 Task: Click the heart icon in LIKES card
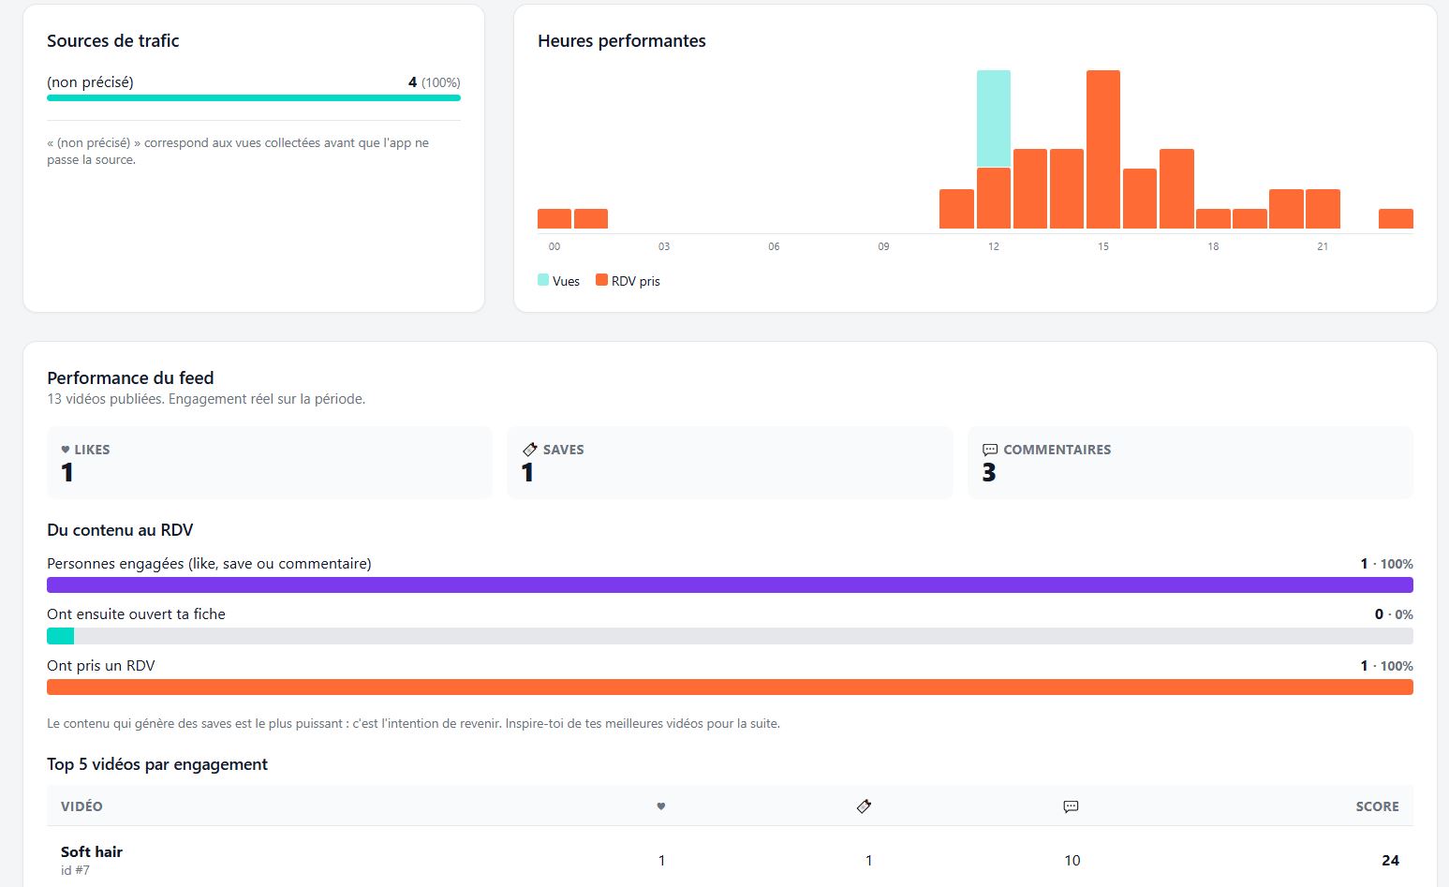(66, 450)
